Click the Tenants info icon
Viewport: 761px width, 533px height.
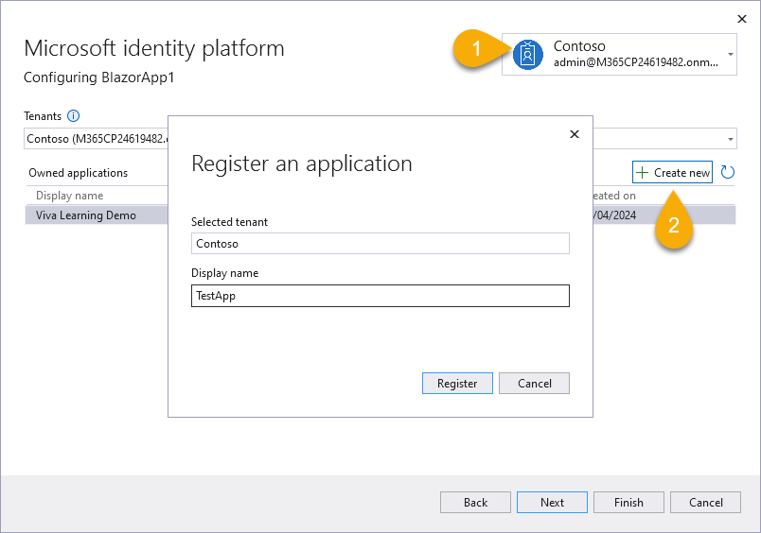73,116
